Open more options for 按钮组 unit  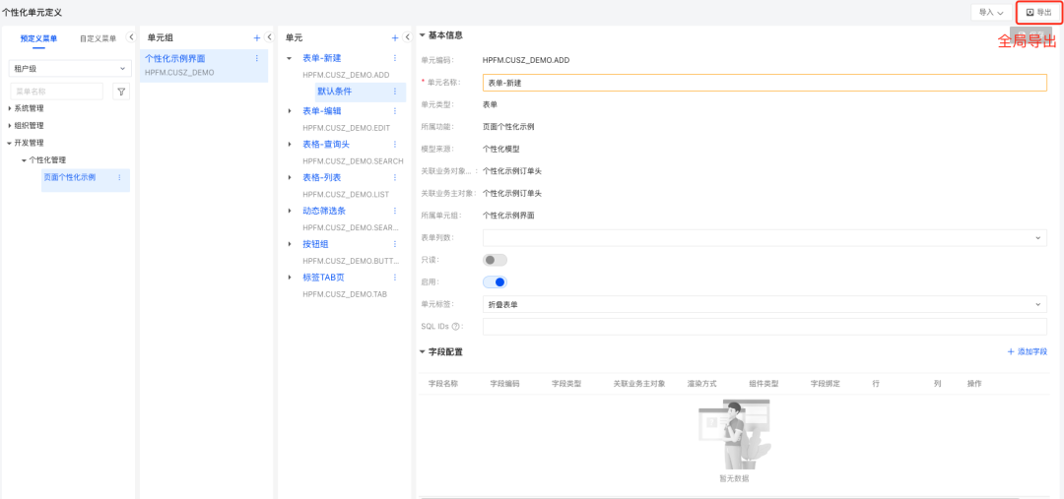coord(395,244)
